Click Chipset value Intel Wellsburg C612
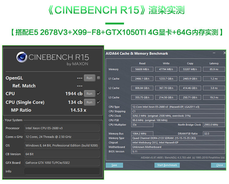 [178, 142]
